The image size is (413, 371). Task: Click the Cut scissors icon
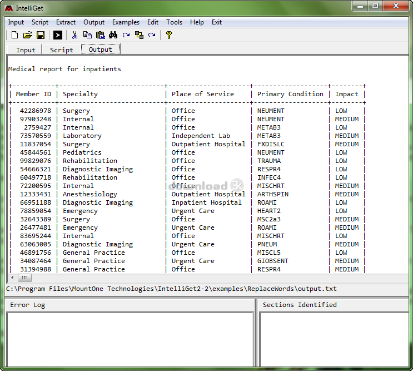click(74, 35)
